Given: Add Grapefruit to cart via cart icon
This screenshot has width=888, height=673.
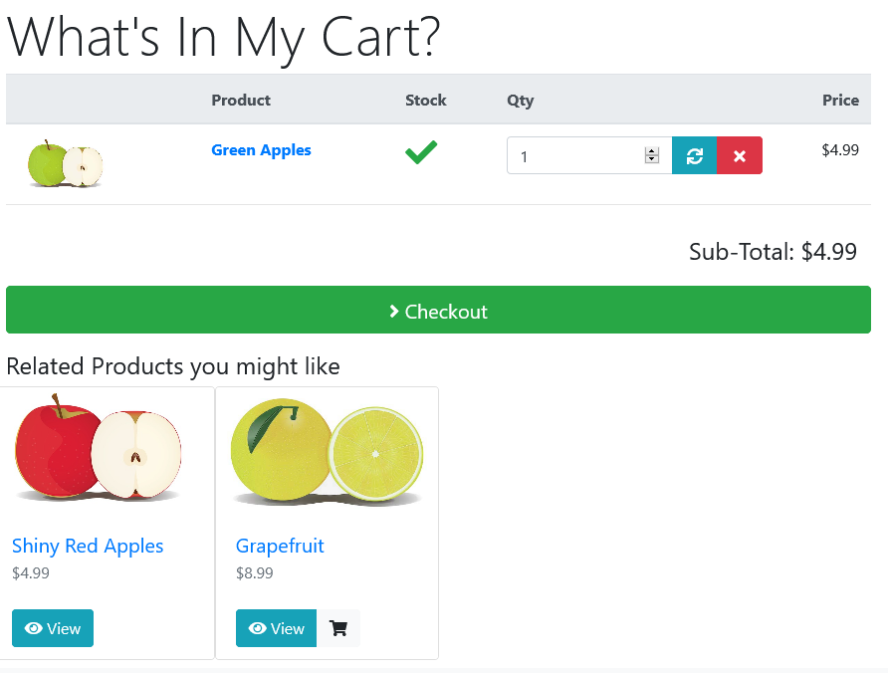Looking at the screenshot, I should [338, 627].
